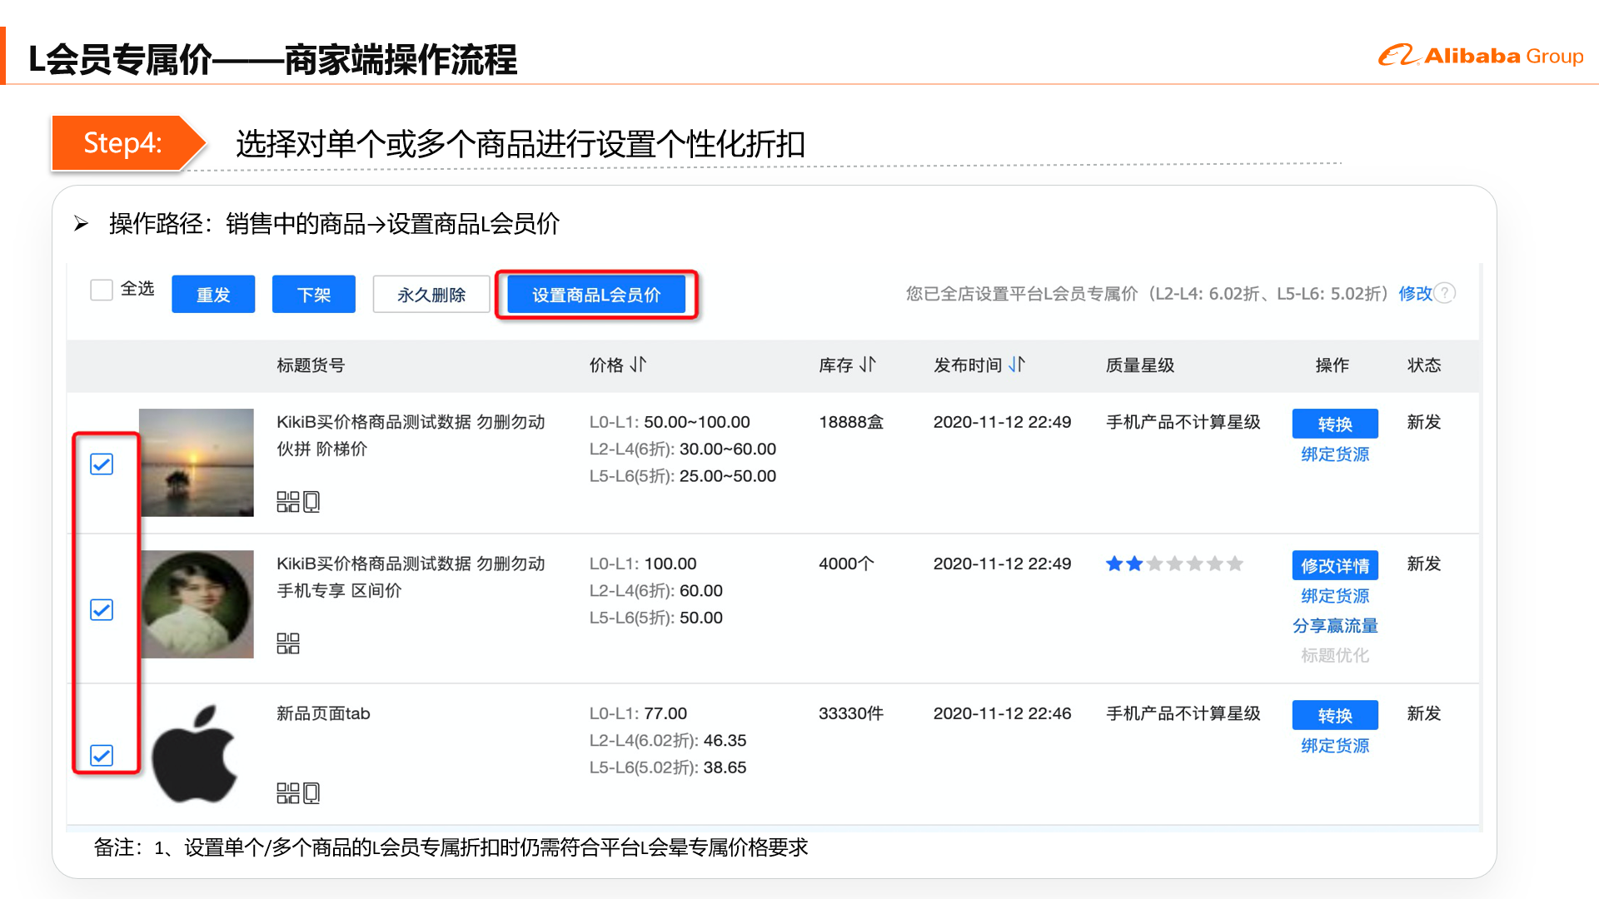Click the 设置商品L会员价 button
The height and width of the screenshot is (899, 1599).
tap(596, 295)
